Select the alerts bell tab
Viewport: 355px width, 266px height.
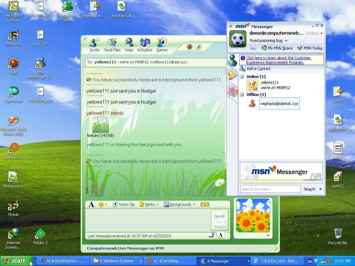[x=232, y=75]
